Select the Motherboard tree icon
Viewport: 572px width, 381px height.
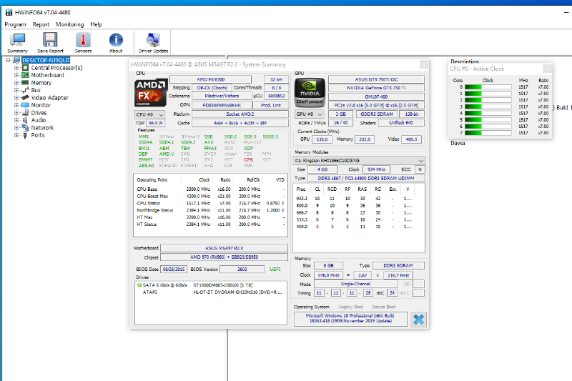click(x=25, y=75)
